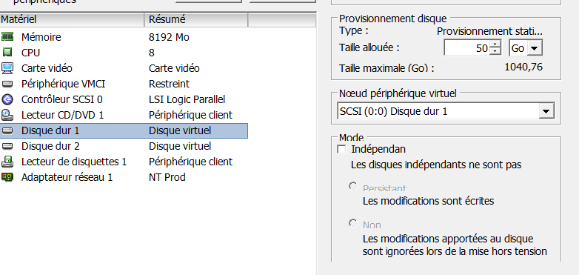Click the Périphérique VMCI device icon
The height and width of the screenshot is (275, 579).
pos(7,84)
